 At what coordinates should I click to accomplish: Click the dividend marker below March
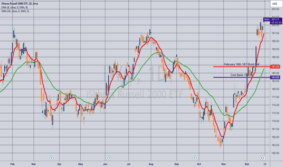tap(52, 158)
